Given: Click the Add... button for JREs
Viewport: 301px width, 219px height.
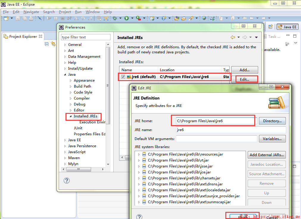Looking at the screenshot, I should click(x=244, y=70).
